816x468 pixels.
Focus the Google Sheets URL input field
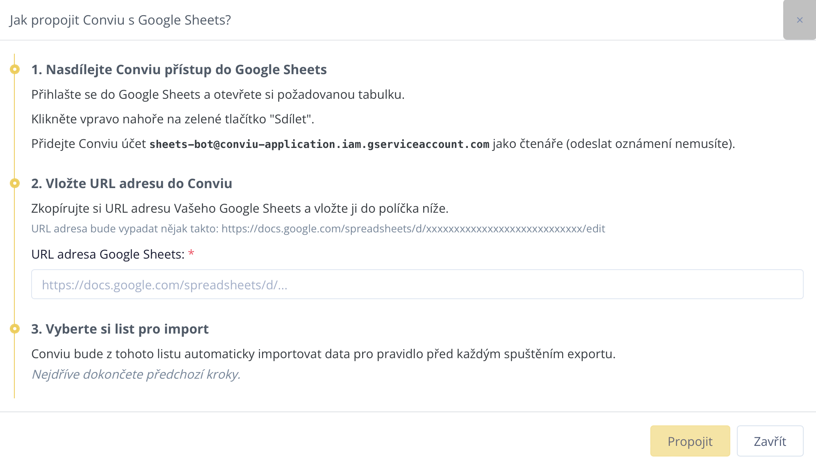(x=417, y=284)
